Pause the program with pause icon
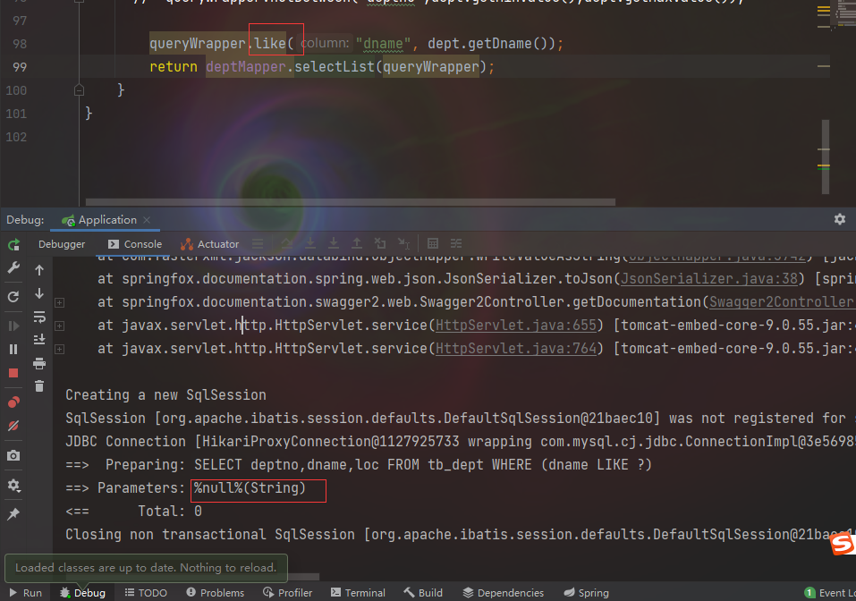 tap(13, 350)
